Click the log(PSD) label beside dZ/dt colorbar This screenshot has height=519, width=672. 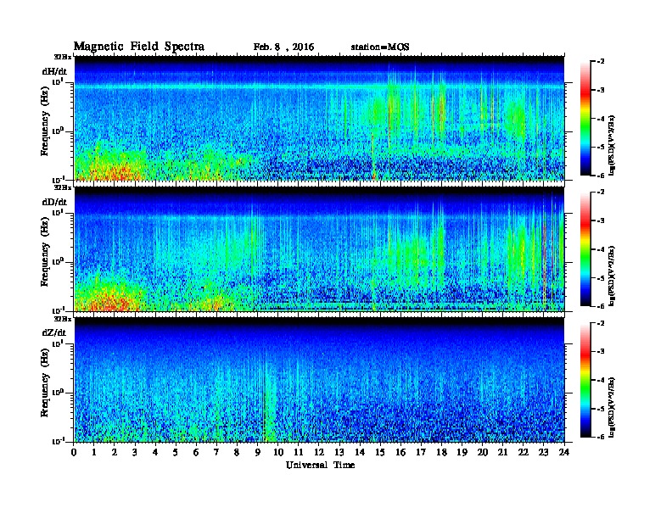[613, 407]
